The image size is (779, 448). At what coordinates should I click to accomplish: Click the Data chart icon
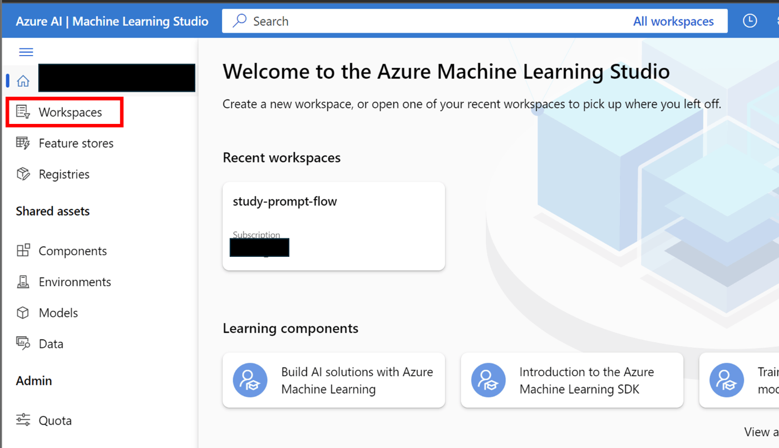click(23, 344)
